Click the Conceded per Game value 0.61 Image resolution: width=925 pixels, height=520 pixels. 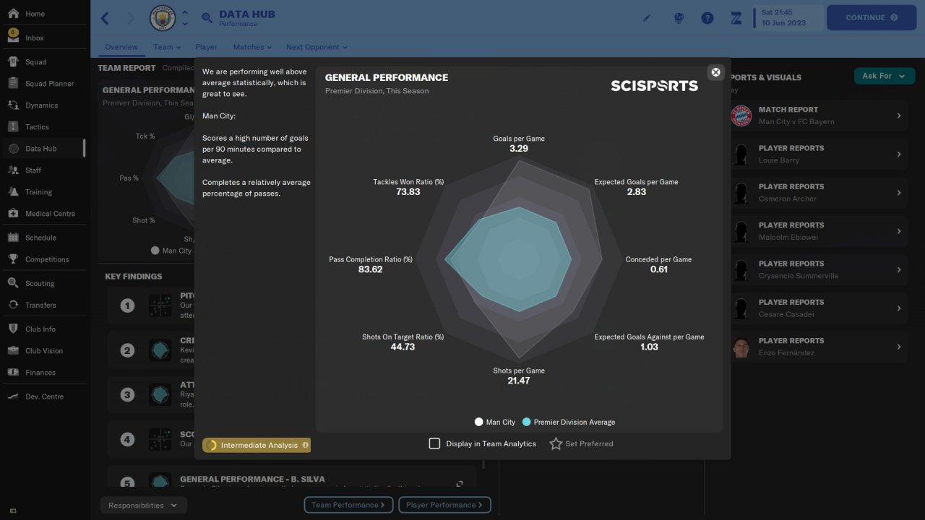659,269
